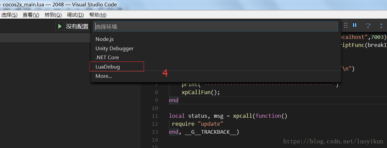
Task: Click the __G__TRACKBACK__ identifier
Action: click(210, 132)
